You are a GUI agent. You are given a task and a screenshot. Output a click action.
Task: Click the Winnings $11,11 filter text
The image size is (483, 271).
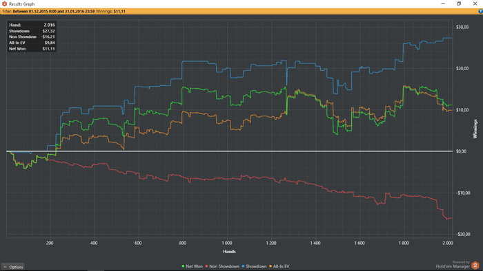pyautogui.click(x=110, y=12)
